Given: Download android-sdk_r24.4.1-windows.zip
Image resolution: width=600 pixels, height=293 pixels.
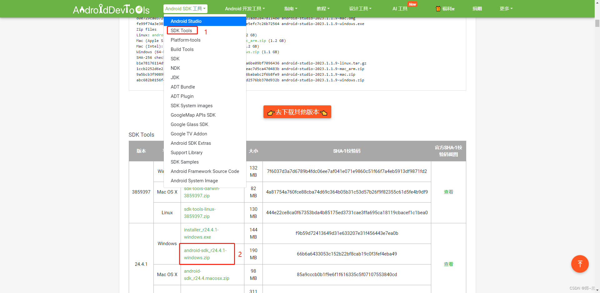Looking at the screenshot, I should click(x=205, y=254).
